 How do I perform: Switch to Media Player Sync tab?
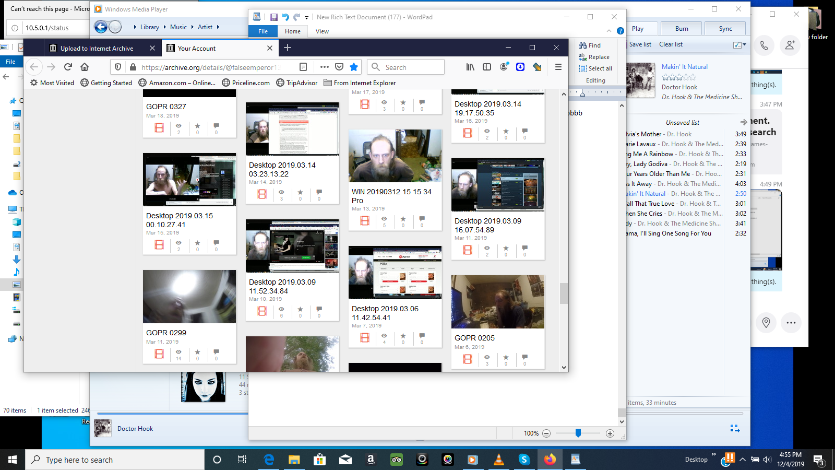(x=725, y=29)
